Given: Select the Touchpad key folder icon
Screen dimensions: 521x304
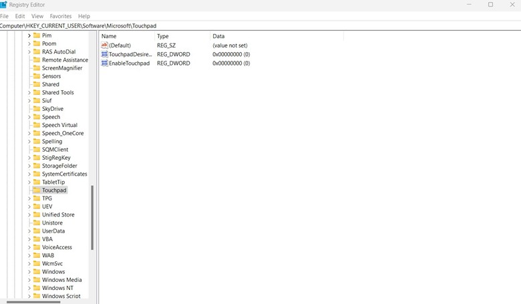Looking at the screenshot, I should tap(37, 190).
